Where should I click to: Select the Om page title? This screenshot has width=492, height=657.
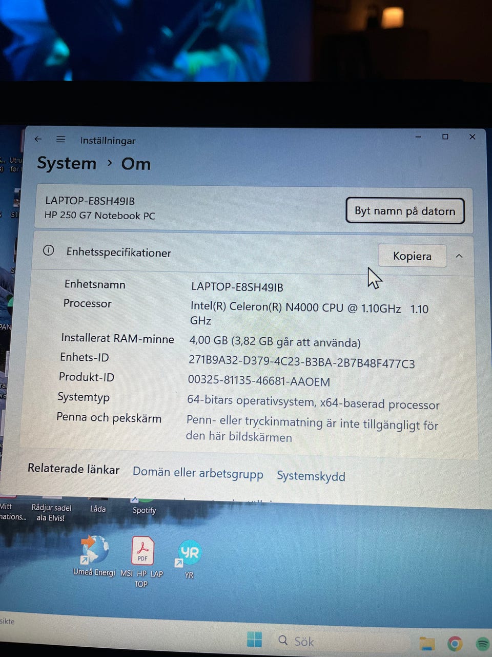[x=136, y=164]
